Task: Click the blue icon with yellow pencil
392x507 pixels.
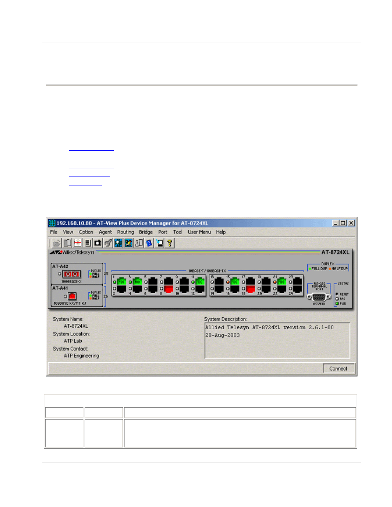Action: [129, 243]
